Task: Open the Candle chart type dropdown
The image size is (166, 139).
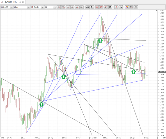Action: point(37,7)
